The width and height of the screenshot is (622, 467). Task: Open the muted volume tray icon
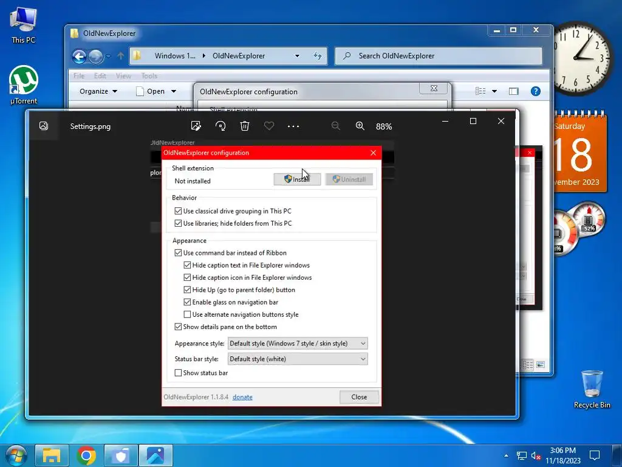[x=536, y=456]
